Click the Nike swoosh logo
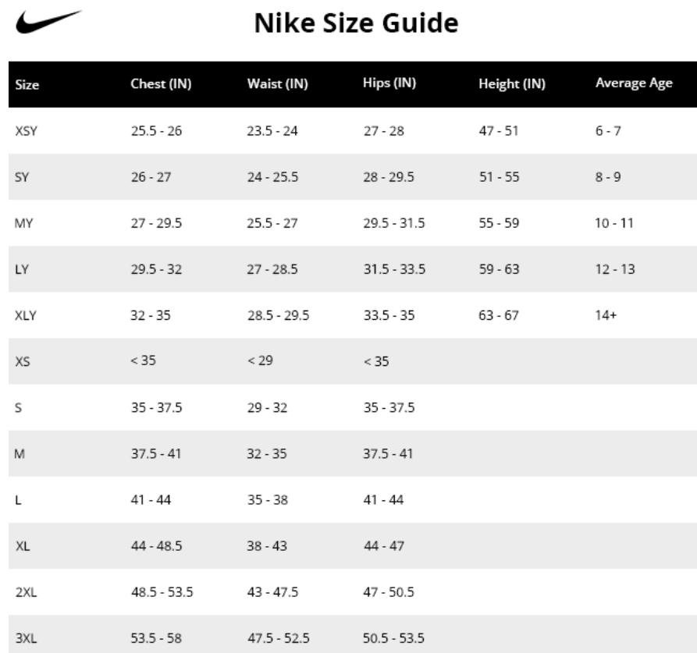The width and height of the screenshot is (697, 653). (48, 22)
